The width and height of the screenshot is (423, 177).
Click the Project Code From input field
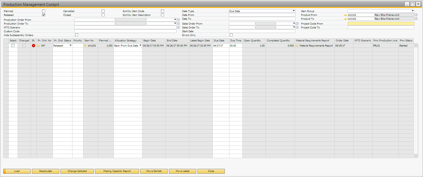point(381,23)
